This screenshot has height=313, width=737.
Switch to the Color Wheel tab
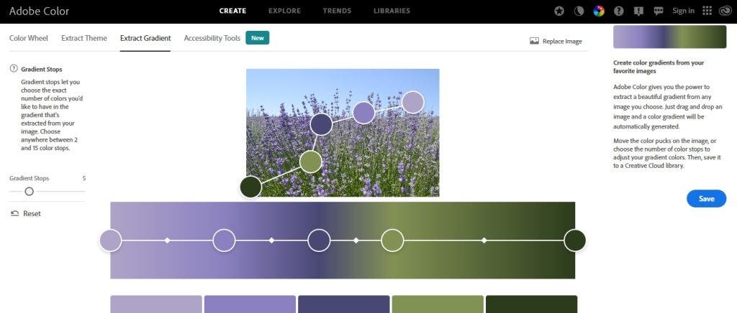tap(29, 39)
